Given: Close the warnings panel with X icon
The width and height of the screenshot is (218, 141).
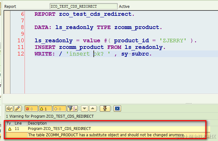Looking at the screenshot, I should click(x=117, y=109).
